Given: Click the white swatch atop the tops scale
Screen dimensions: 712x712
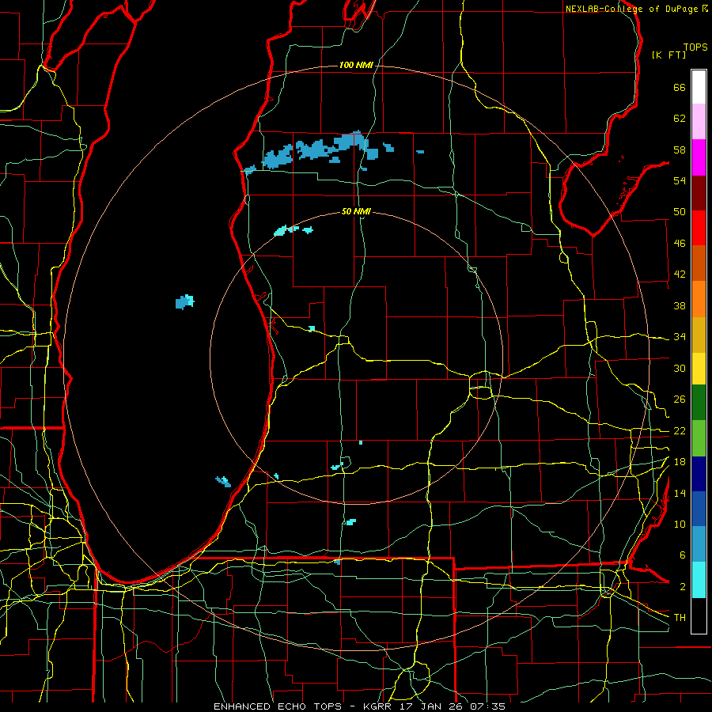Looking at the screenshot, I should (x=699, y=87).
